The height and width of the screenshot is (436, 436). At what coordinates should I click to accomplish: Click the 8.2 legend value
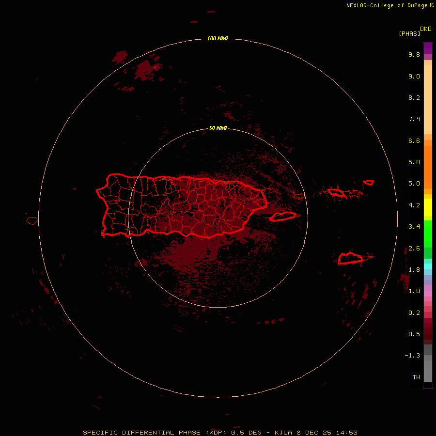pos(414,97)
